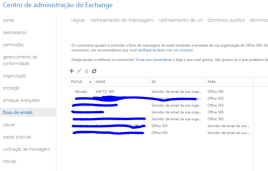
Task: Follow link verifique se deve criar um conector
Action: click(x=166, y=50)
